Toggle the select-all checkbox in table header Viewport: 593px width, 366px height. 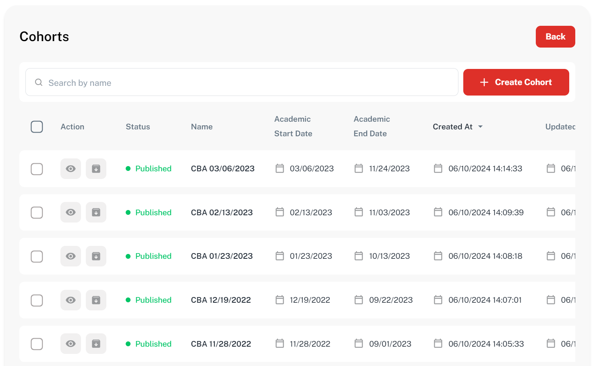click(37, 127)
